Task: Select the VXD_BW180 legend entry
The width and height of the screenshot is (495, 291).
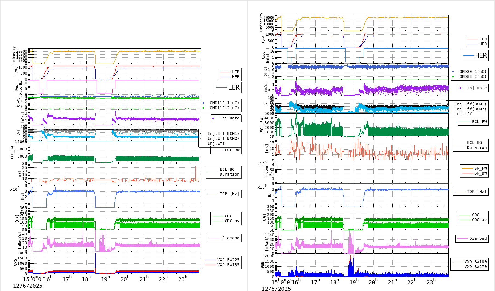Action: (470, 262)
